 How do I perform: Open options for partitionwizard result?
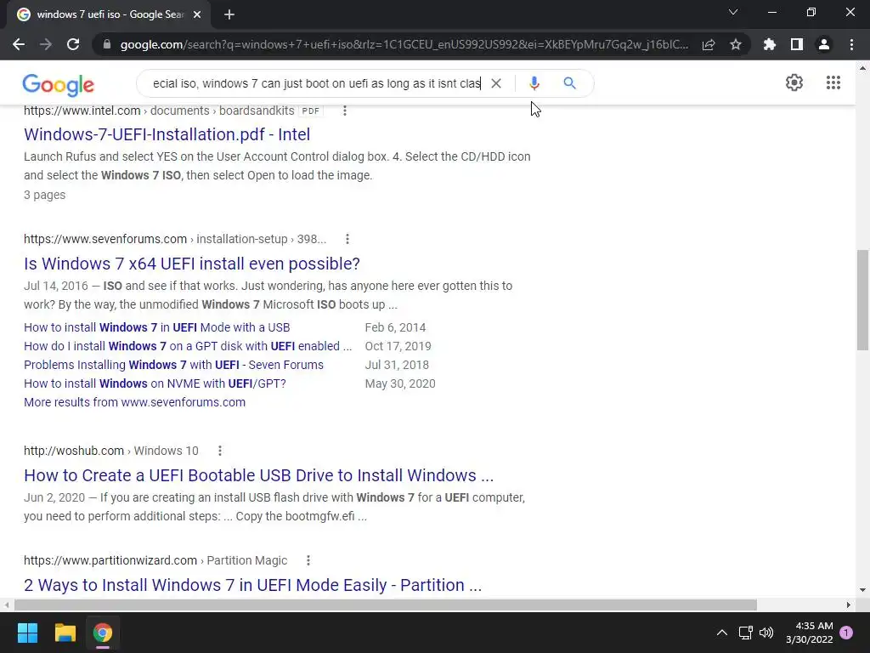pos(308,561)
